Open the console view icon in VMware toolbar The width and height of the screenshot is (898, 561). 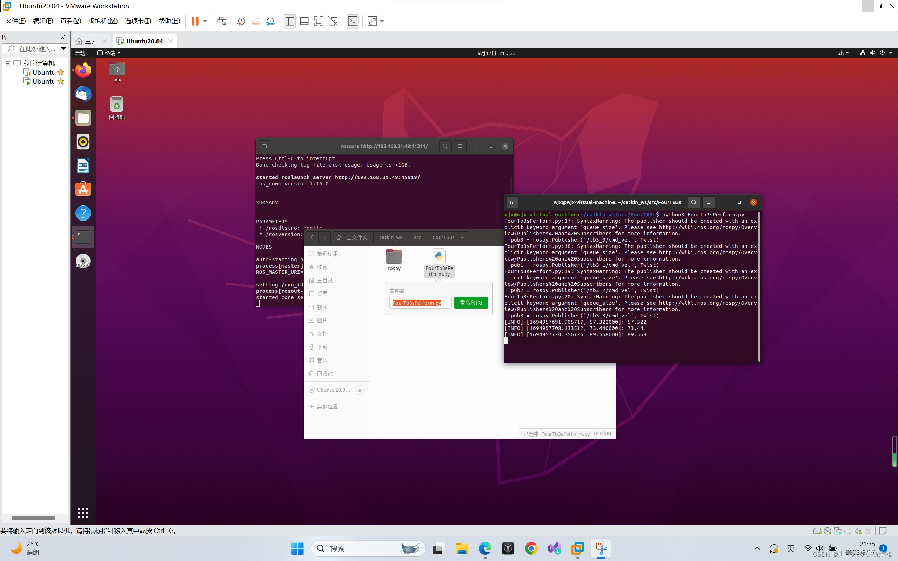(x=353, y=21)
